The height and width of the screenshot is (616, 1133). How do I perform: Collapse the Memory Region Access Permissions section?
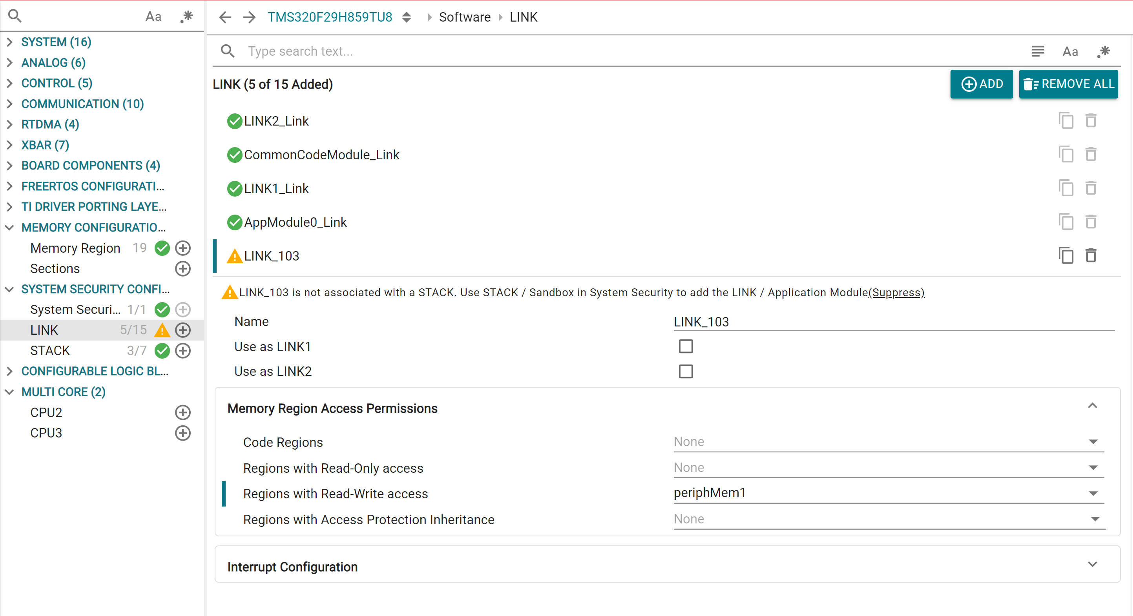[x=1093, y=406]
